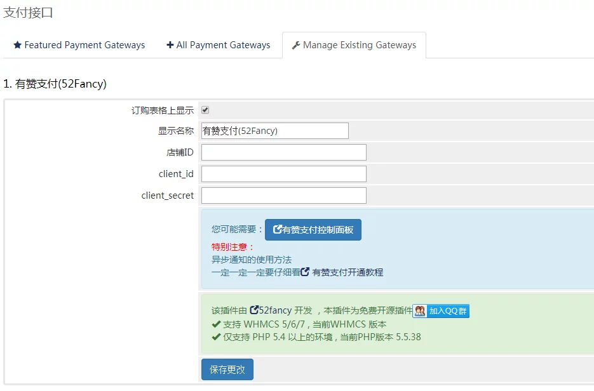Click the client_secret input field

(x=283, y=195)
